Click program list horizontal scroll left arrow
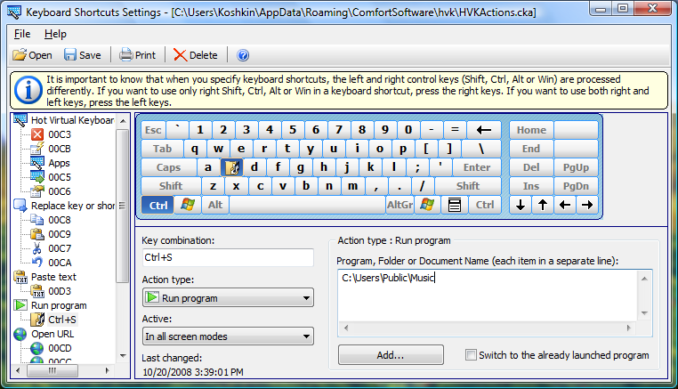Screen dimensions: 678x389 pos(346,328)
